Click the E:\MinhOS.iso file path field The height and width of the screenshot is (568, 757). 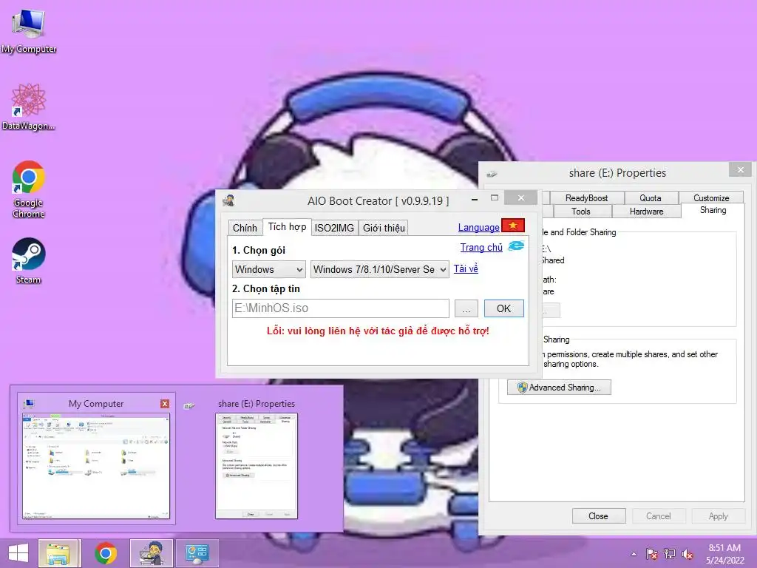(x=340, y=308)
